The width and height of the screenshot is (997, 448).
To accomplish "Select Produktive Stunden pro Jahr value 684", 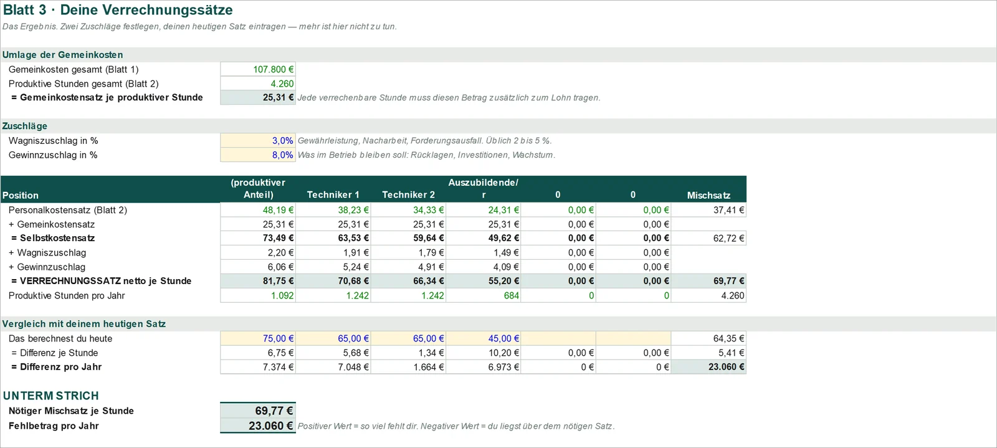I will click(484, 295).
